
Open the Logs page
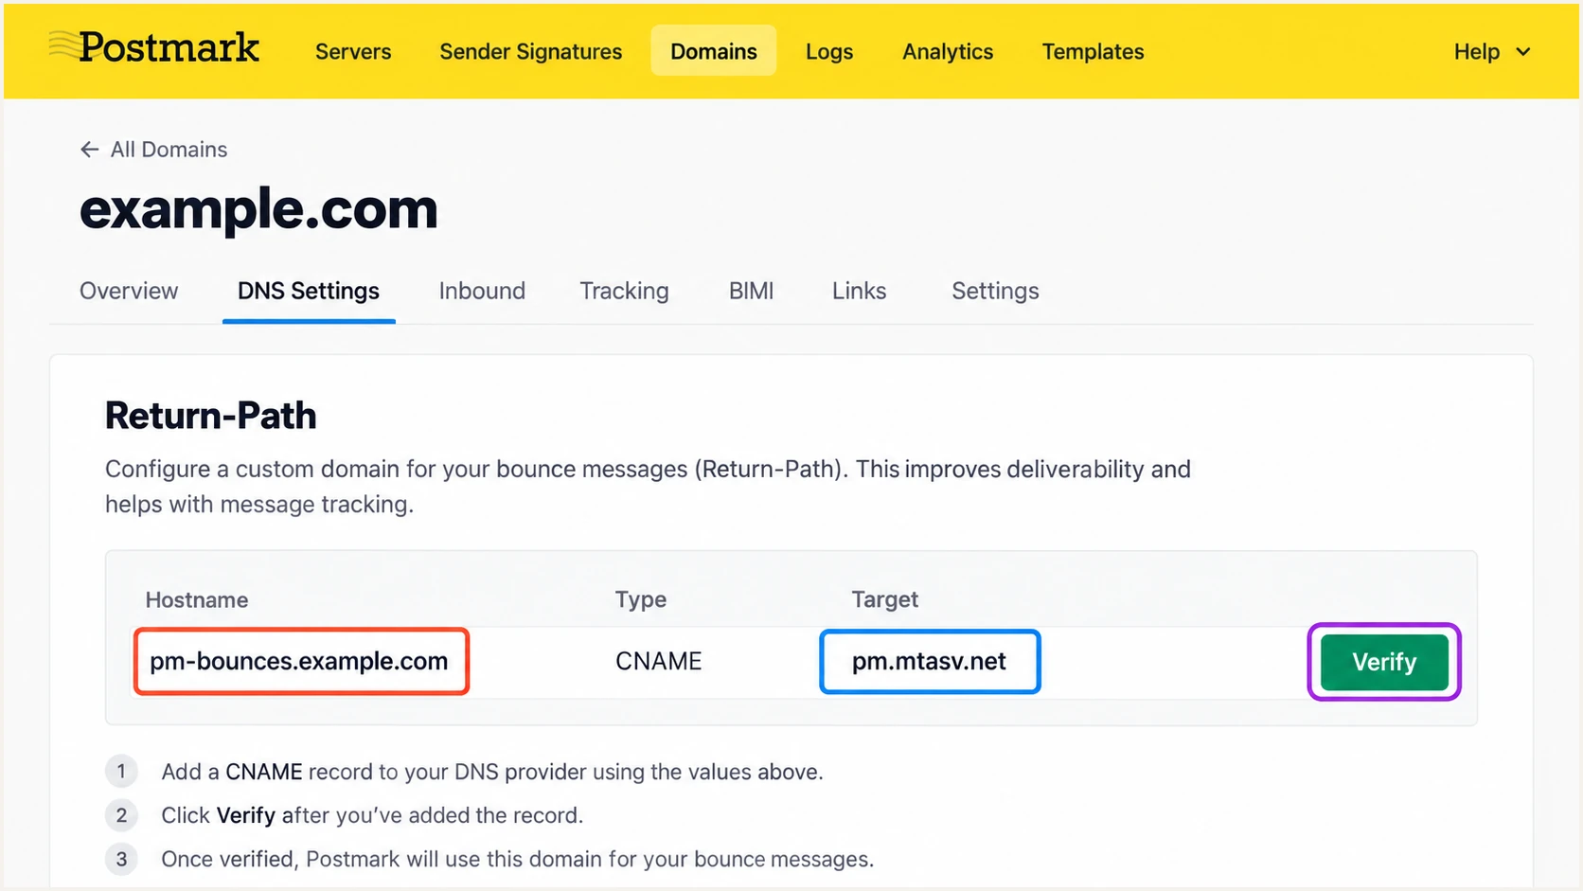(x=829, y=51)
